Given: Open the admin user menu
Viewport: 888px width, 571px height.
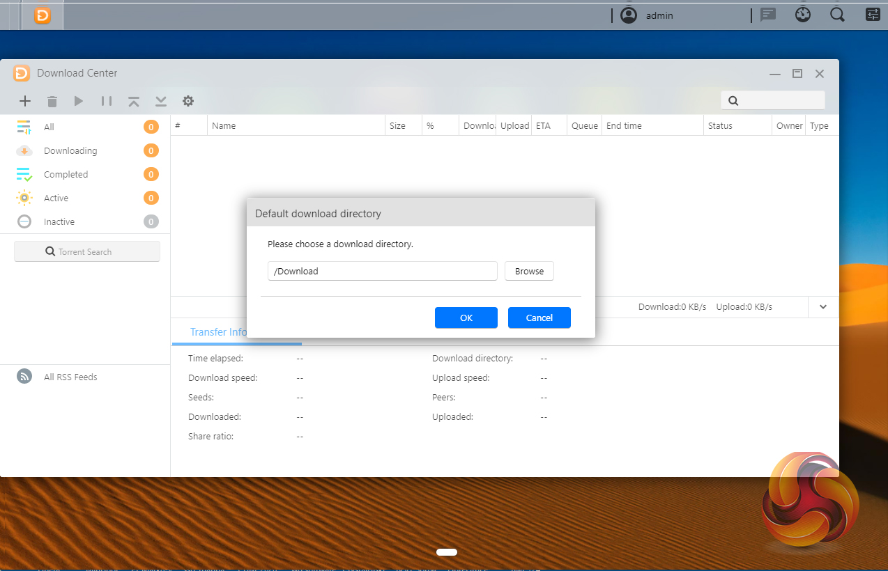Looking at the screenshot, I should 648,15.
